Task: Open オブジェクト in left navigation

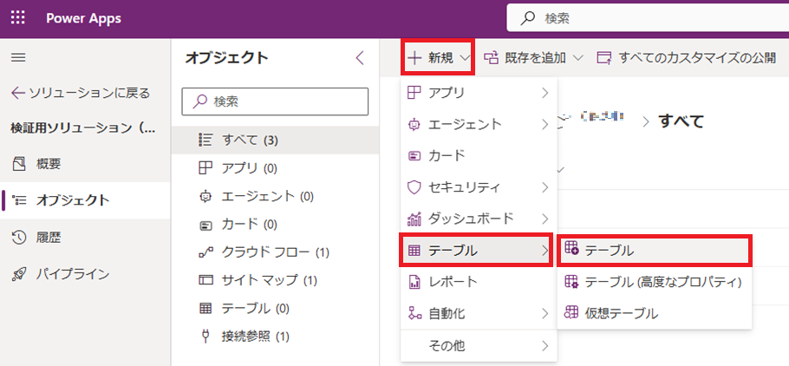Action: [x=85, y=200]
